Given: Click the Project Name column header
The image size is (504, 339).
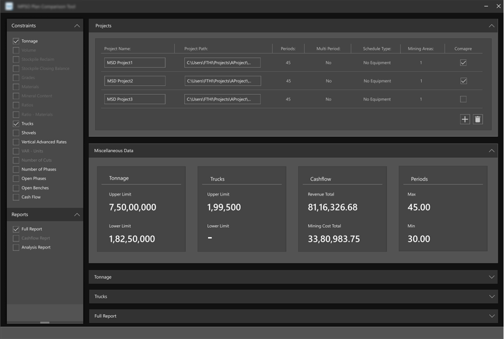Looking at the screenshot, I should pos(118,49).
